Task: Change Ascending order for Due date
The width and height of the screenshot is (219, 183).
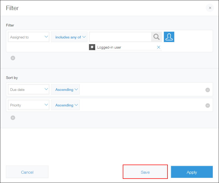Action: (65, 89)
